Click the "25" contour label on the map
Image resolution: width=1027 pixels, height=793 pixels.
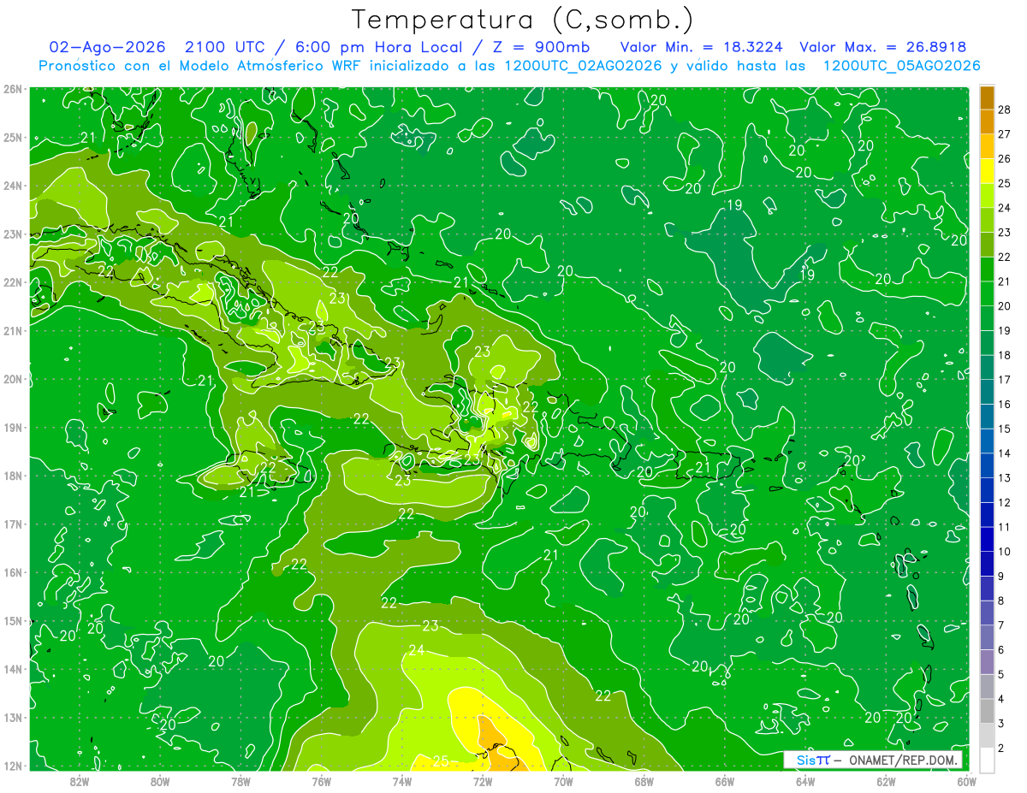tap(441, 761)
